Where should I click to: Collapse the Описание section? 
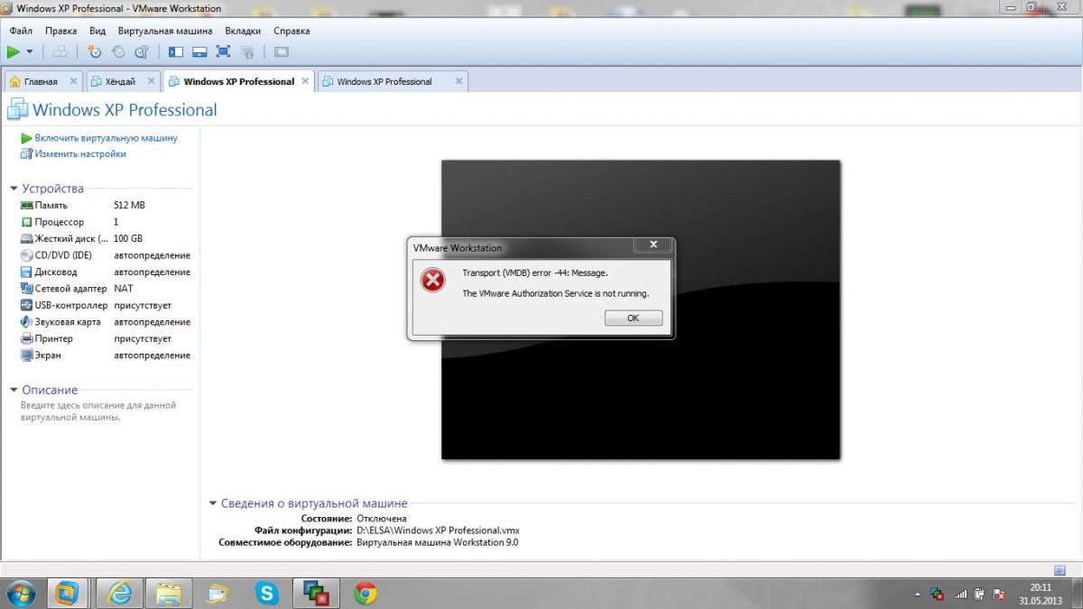[x=14, y=390]
